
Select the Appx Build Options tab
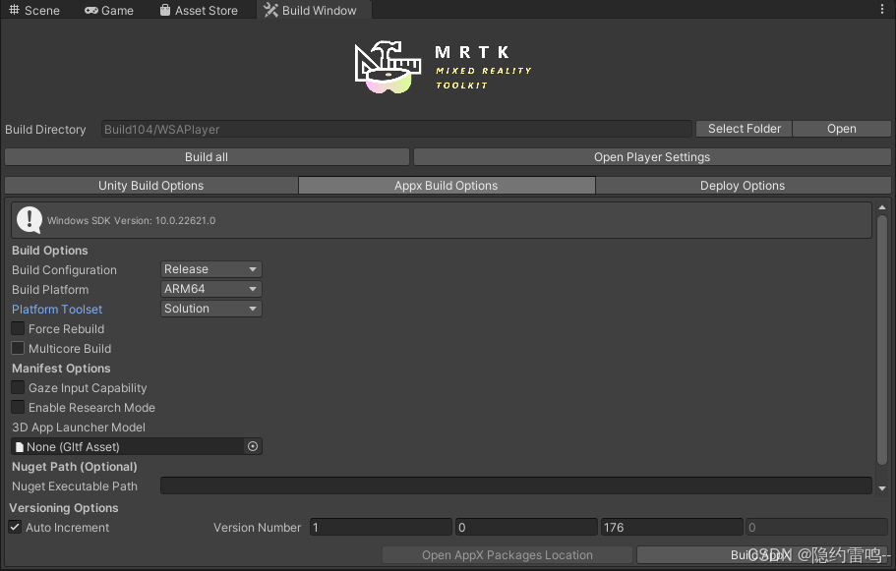pos(447,186)
